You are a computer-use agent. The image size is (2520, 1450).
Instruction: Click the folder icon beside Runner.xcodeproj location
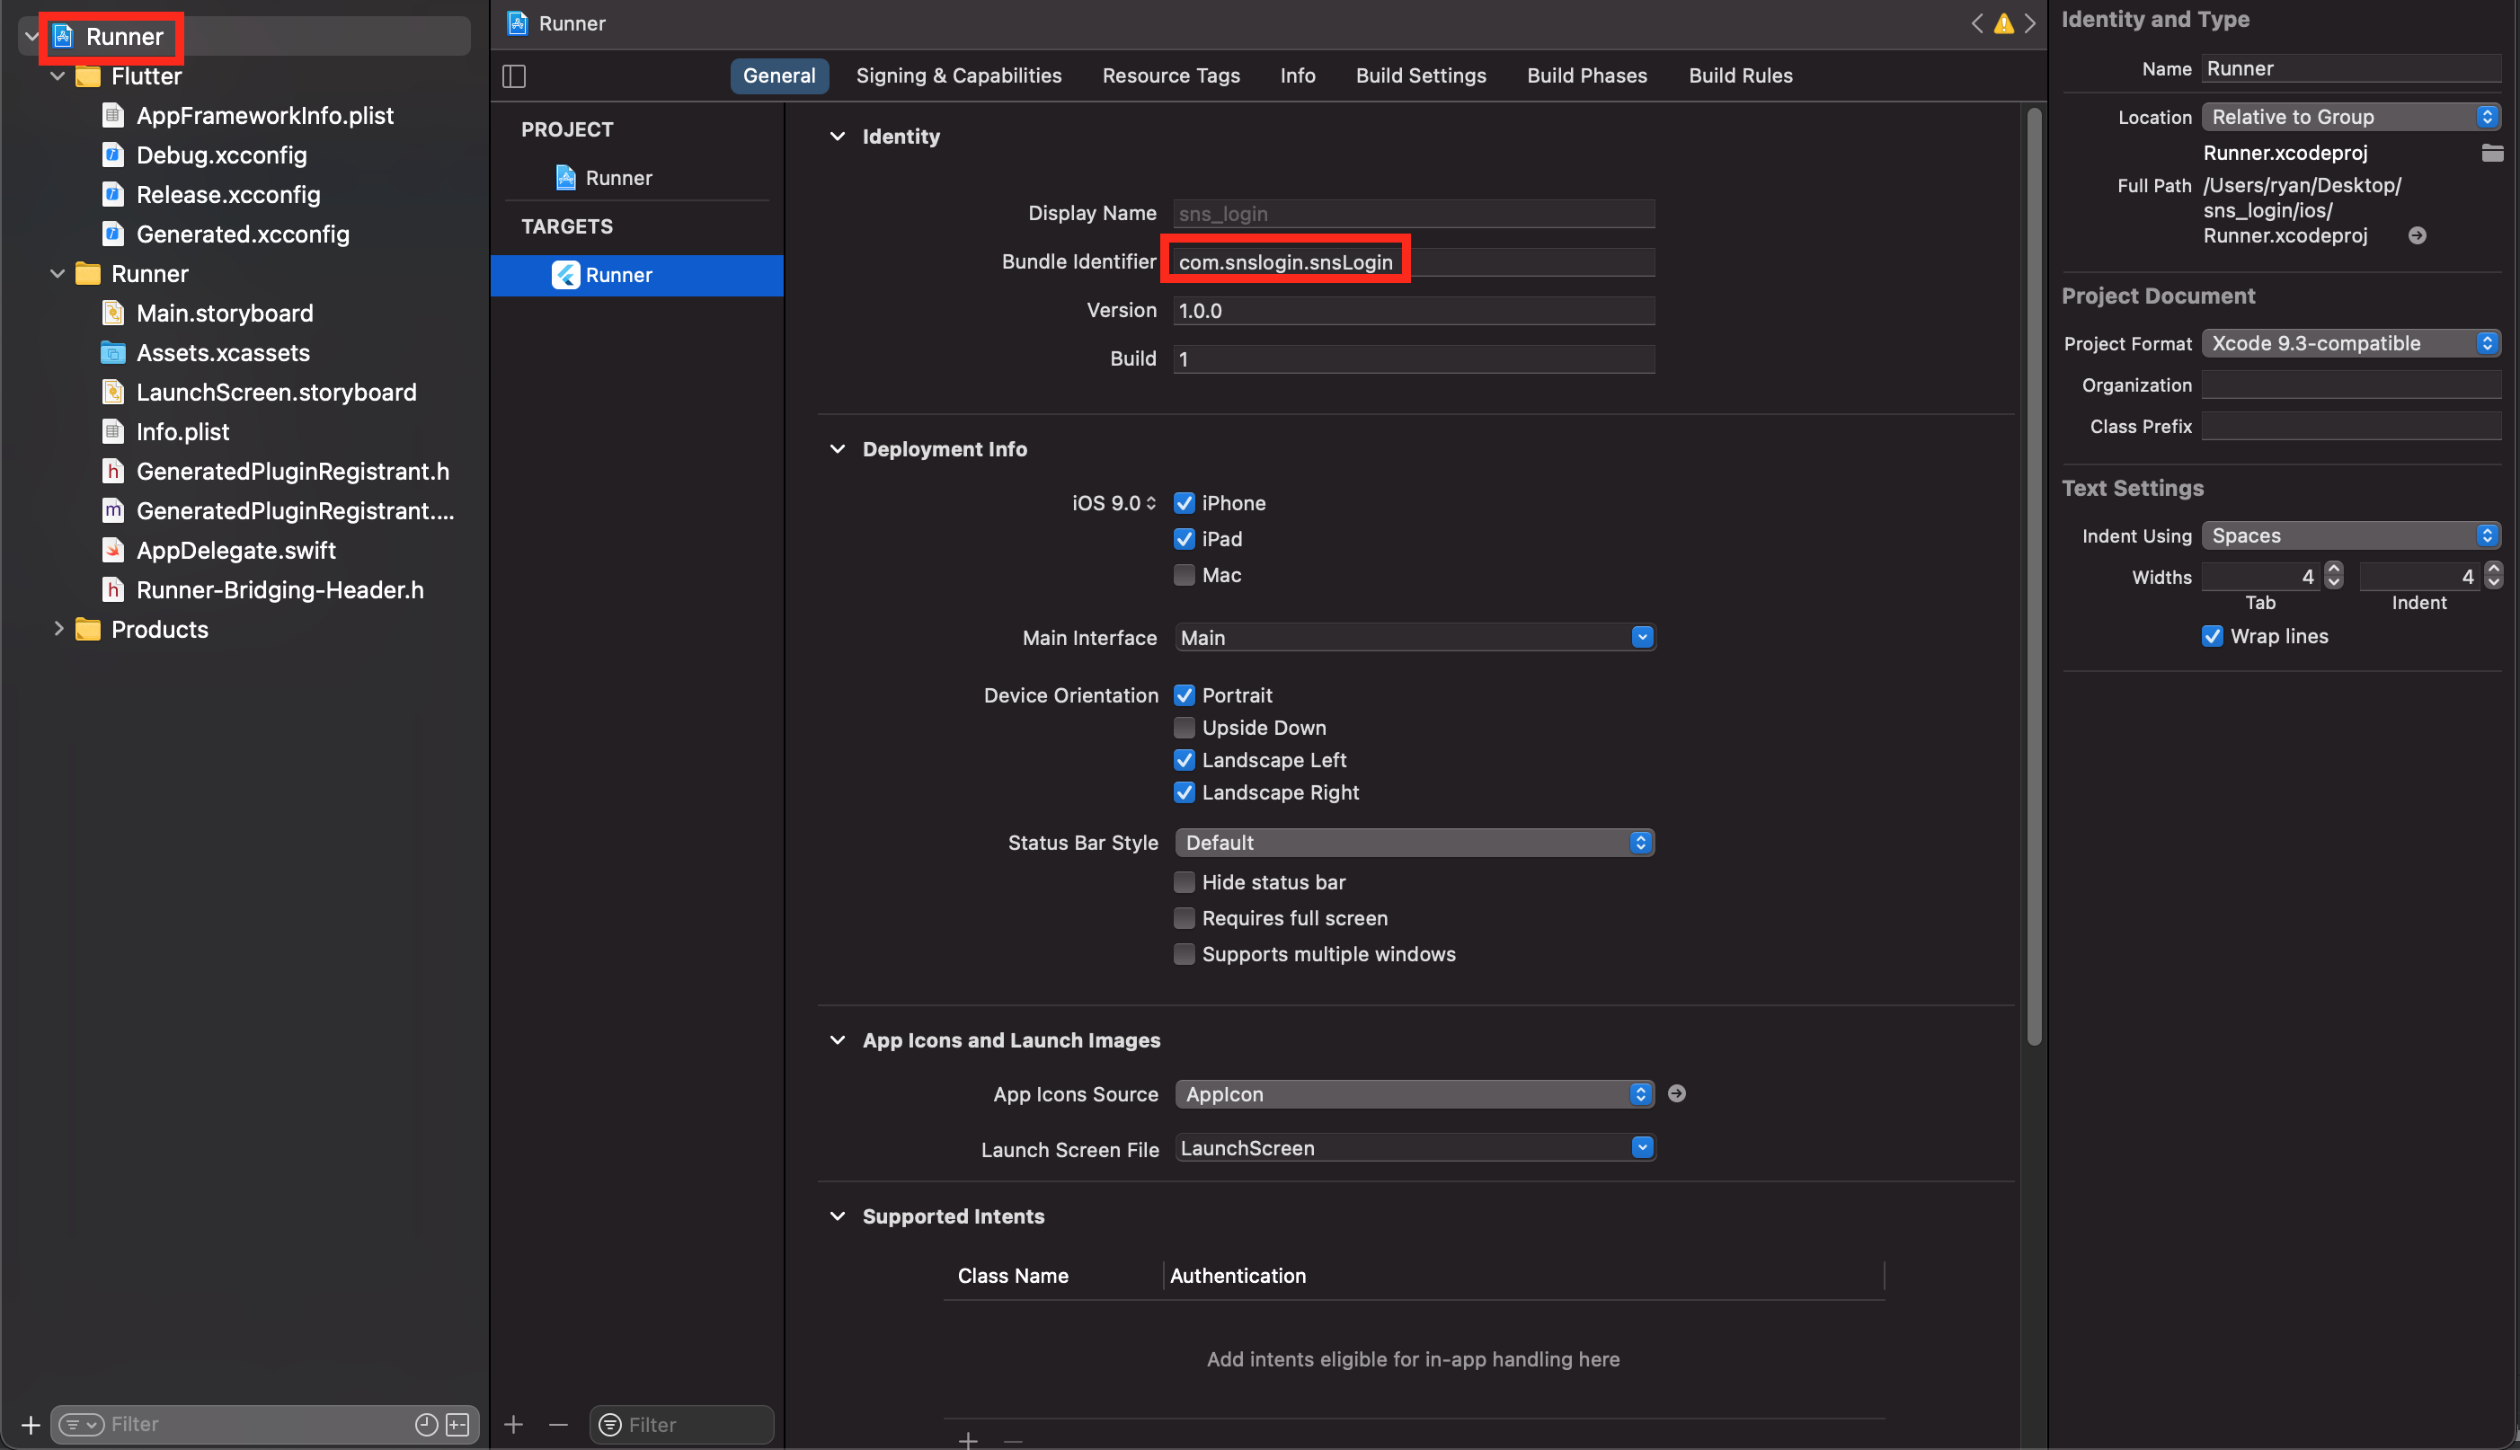[x=2491, y=153]
